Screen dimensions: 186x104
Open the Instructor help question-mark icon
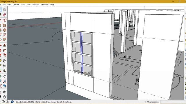[x=12, y=102]
